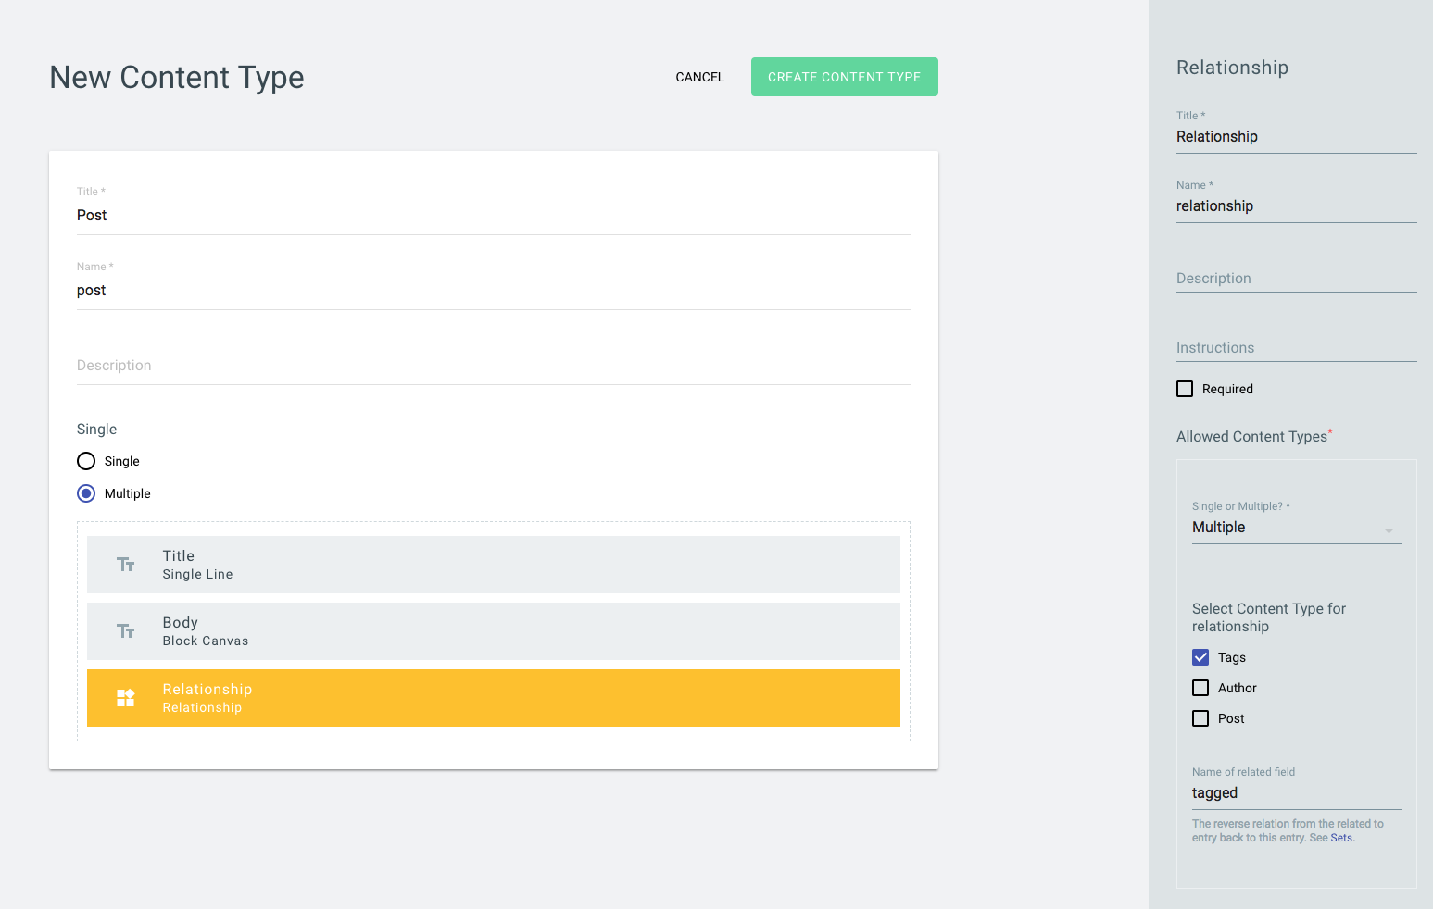Edit the field Name input 'relationship'
Screen dimensions: 1433x909
[1297, 206]
